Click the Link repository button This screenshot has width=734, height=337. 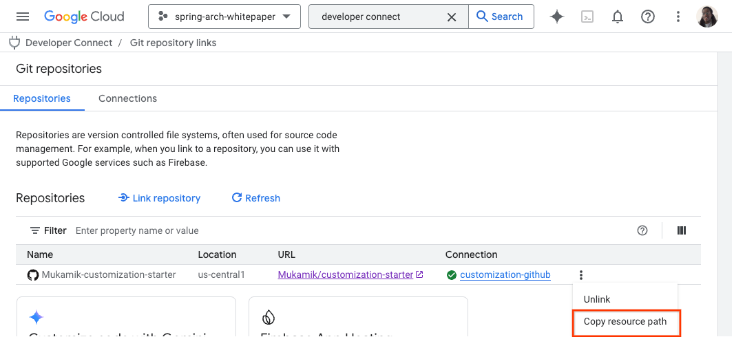point(159,198)
